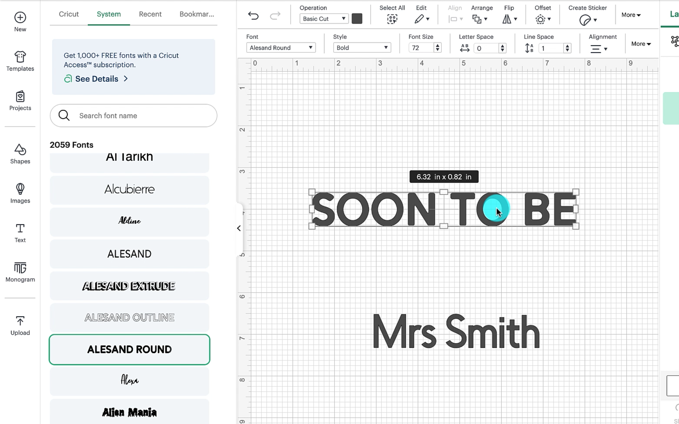Click the Upload icon
The image size is (679, 424).
(x=20, y=325)
